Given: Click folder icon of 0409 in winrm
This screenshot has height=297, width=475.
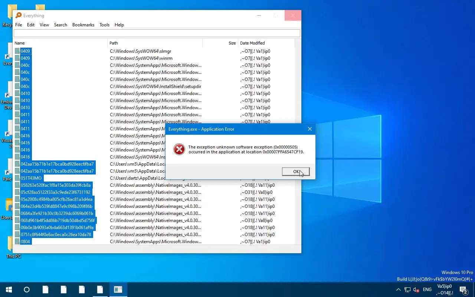Looking at the screenshot, I should click(x=17, y=58).
